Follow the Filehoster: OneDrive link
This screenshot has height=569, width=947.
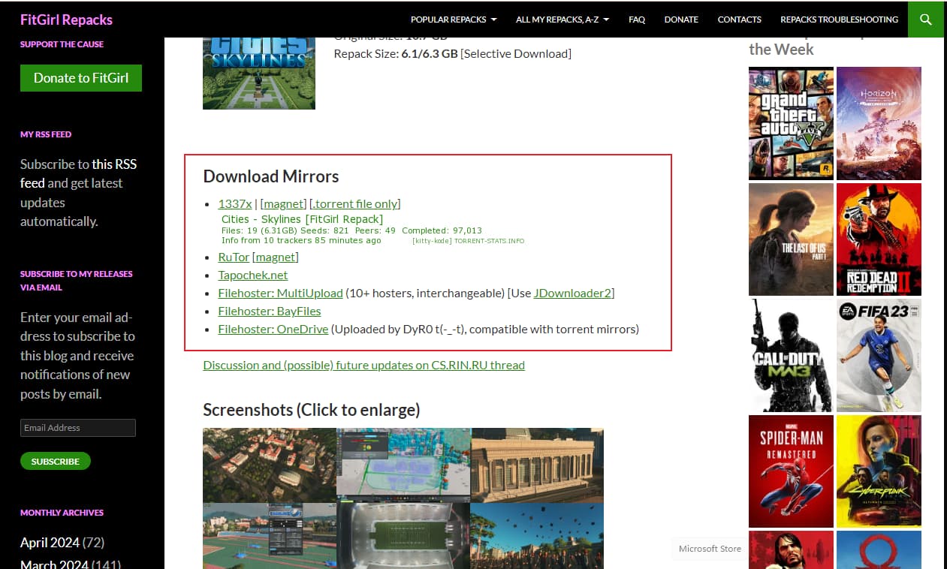[273, 329]
